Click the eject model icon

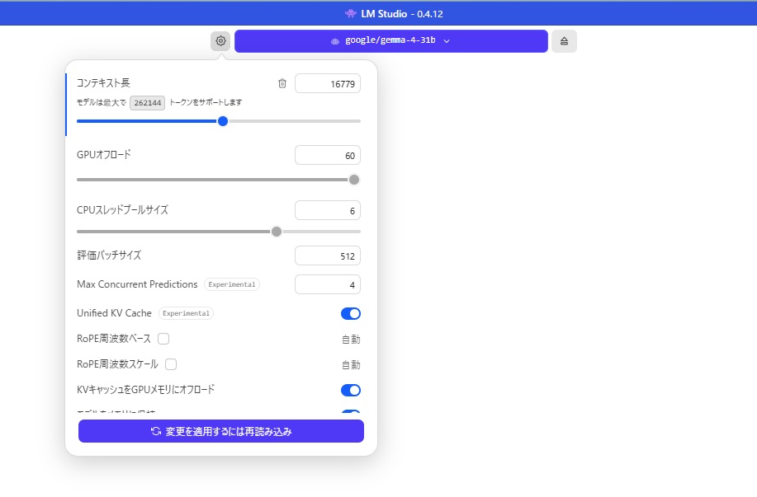565,41
